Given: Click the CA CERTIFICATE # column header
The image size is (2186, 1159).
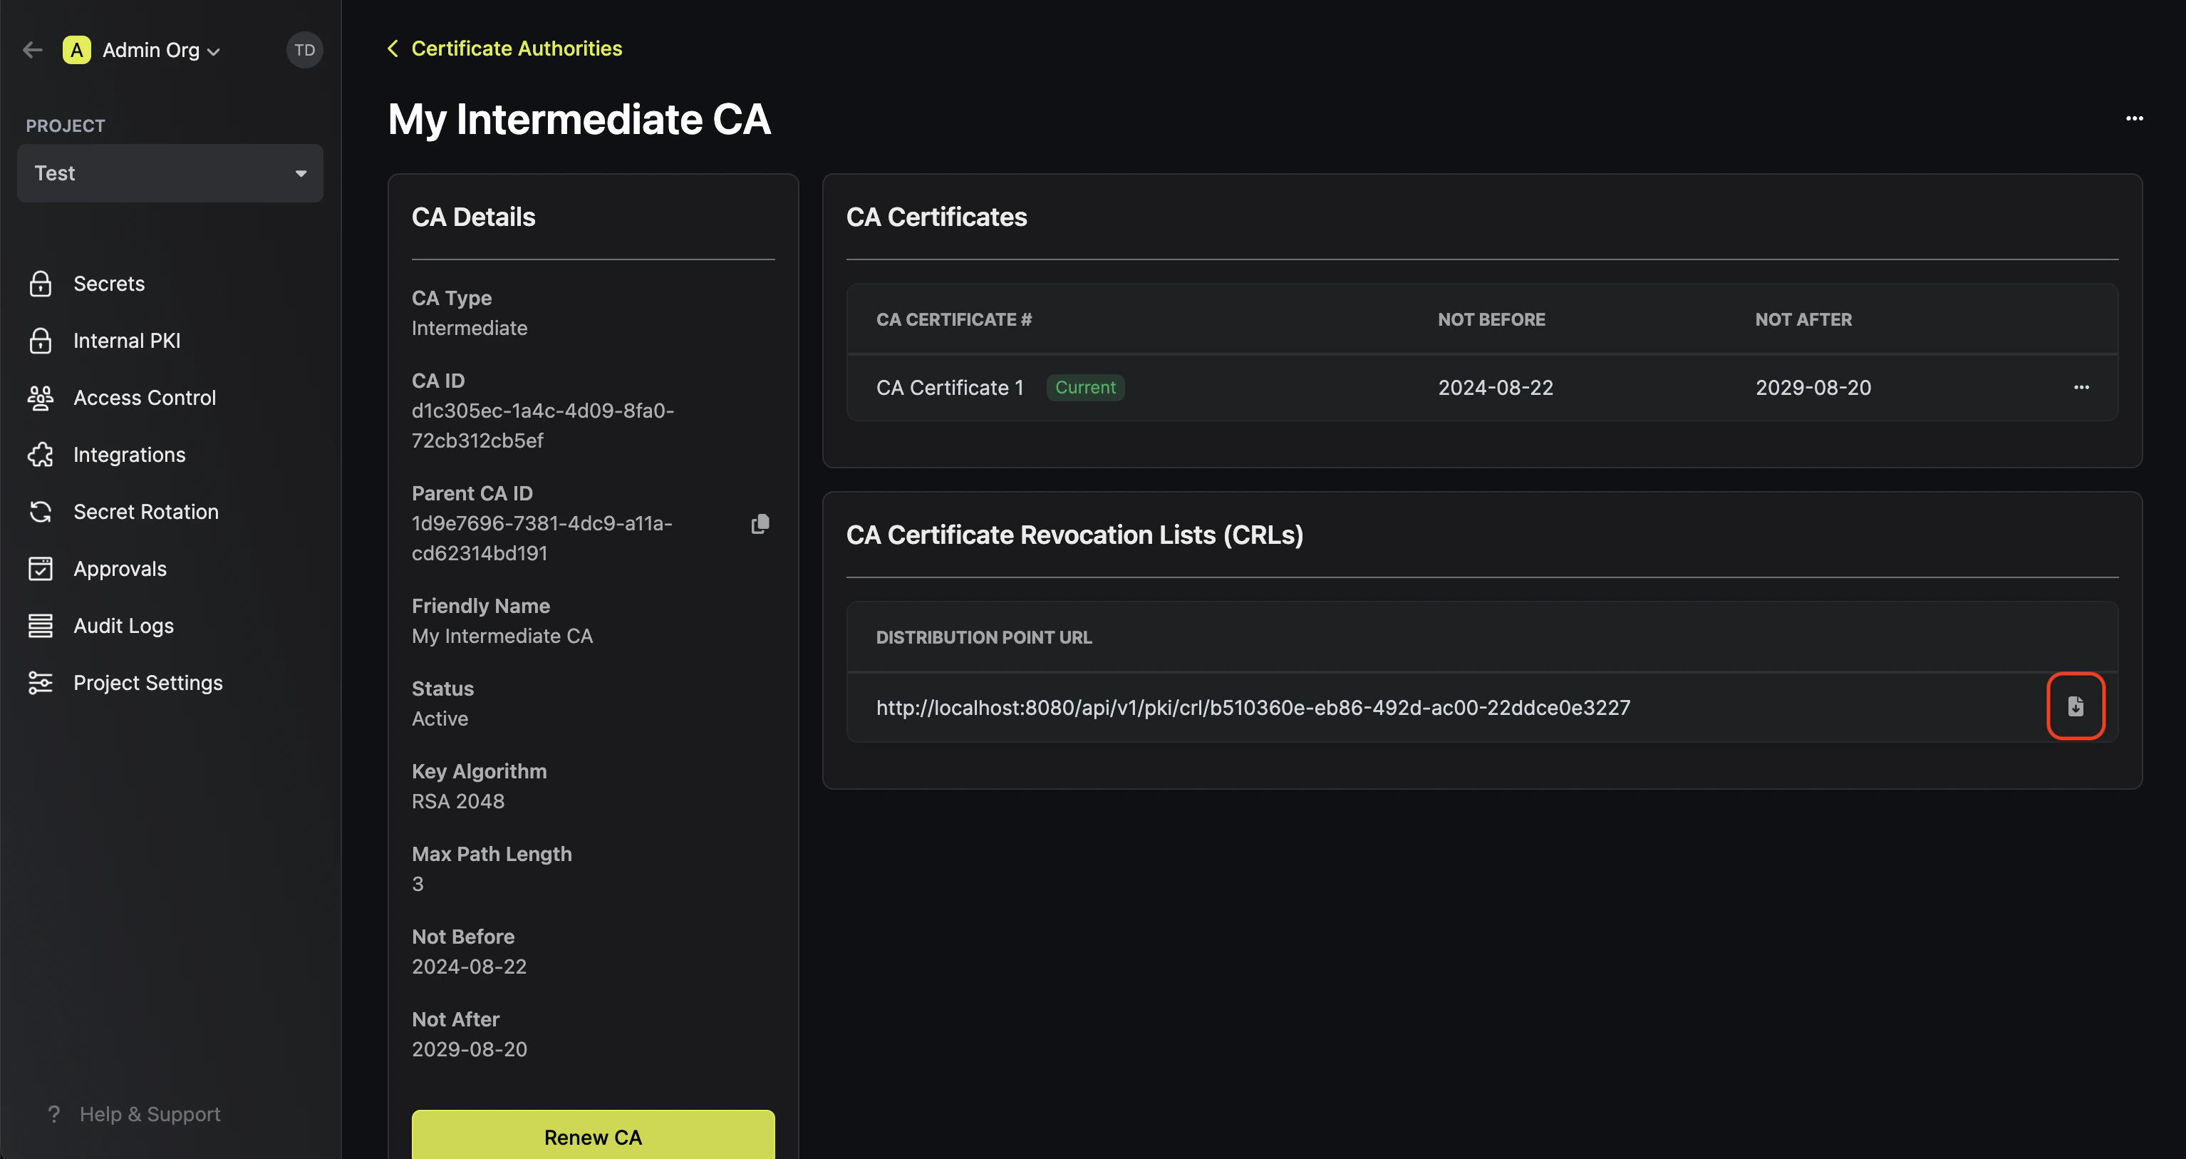Looking at the screenshot, I should (x=954, y=319).
